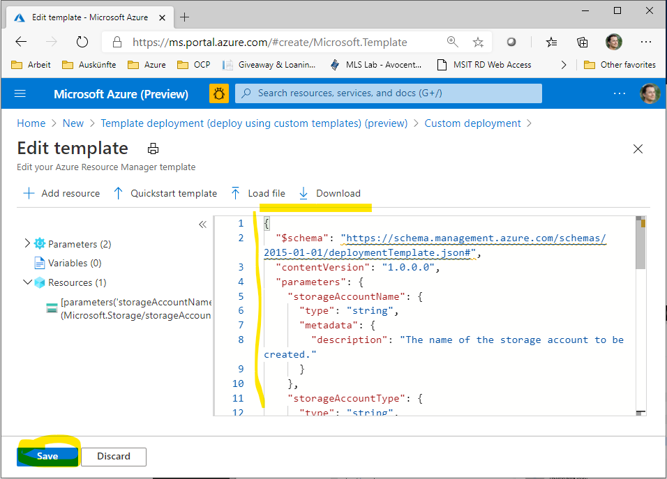
Task: Click the printer icon next to Edit template
Action: click(x=153, y=148)
